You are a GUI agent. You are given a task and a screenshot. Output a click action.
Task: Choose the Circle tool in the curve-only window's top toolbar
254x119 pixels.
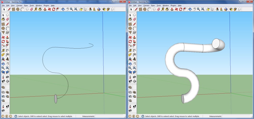coord(18,9)
